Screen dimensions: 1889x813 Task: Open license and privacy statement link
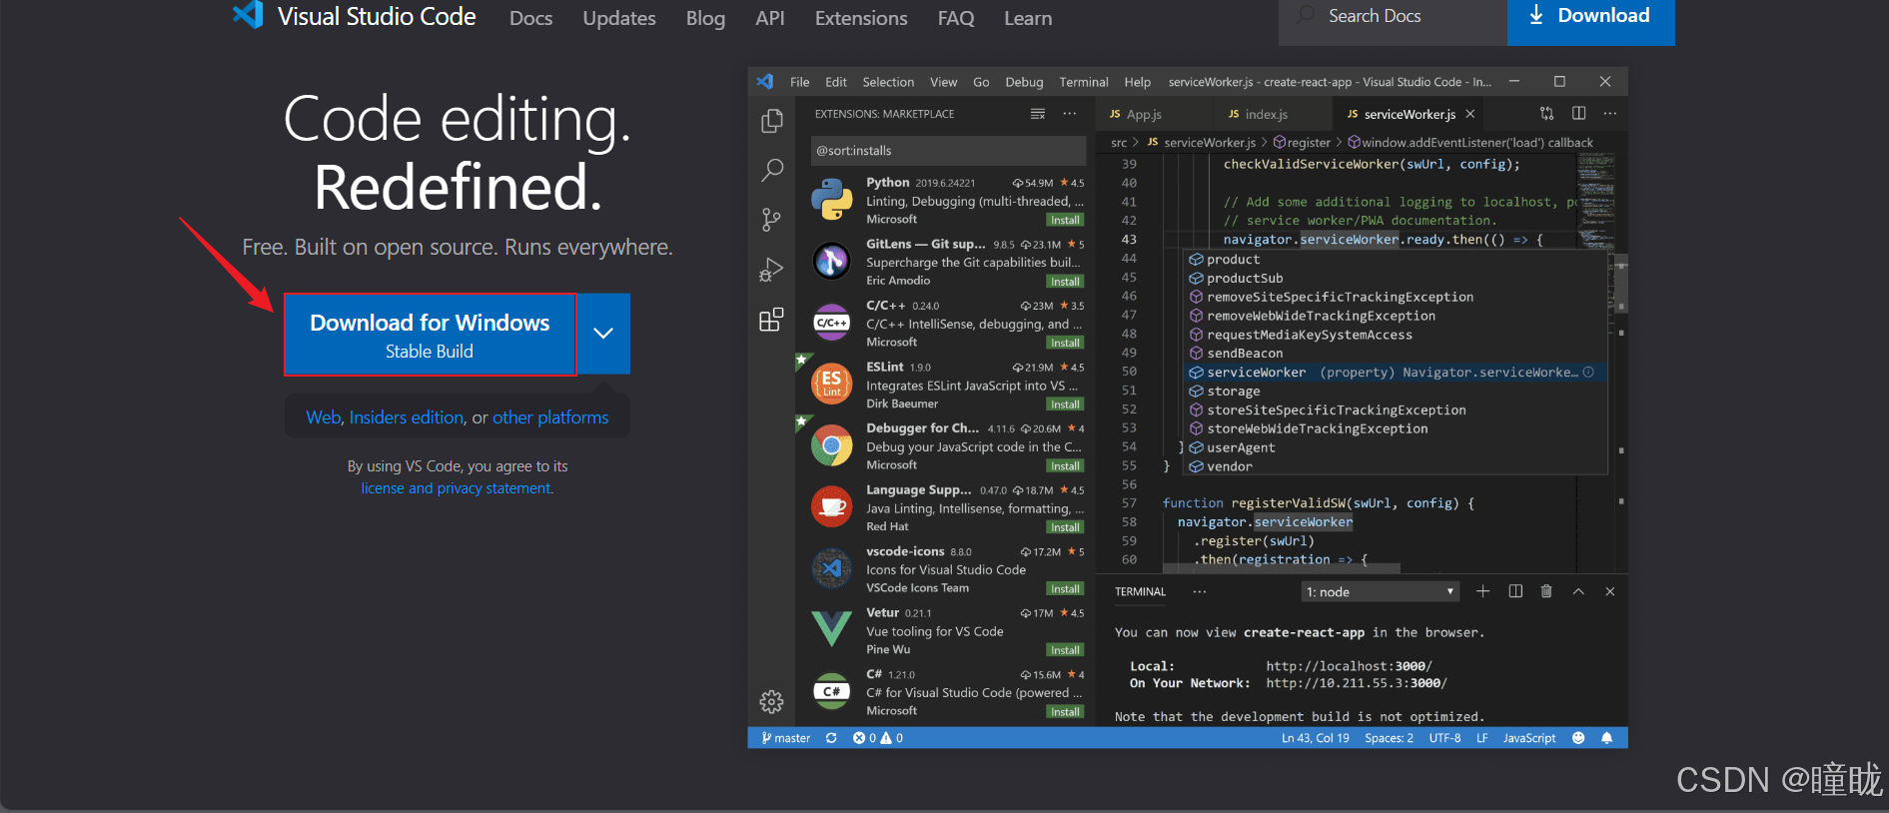(458, 488)
